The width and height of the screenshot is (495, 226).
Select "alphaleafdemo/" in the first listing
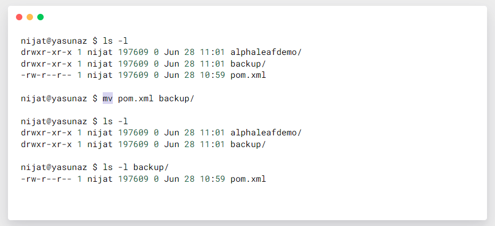(266, 52)
